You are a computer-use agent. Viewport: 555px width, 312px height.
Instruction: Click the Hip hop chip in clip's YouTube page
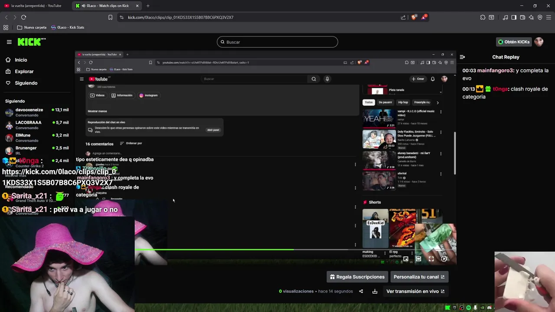pos(403,102)
